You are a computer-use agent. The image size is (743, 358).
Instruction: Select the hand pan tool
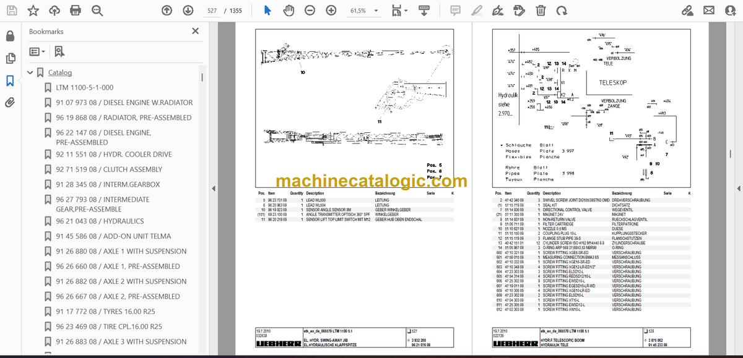(x=289, y=11)
